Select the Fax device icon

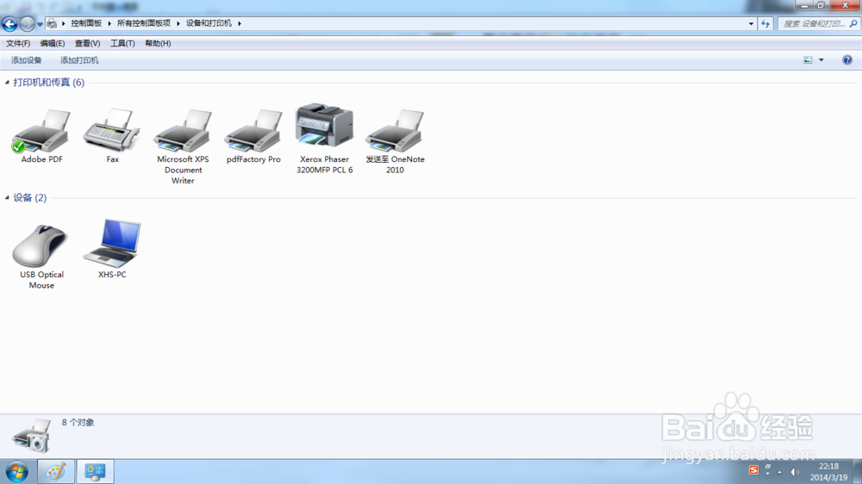click(112, 130)
